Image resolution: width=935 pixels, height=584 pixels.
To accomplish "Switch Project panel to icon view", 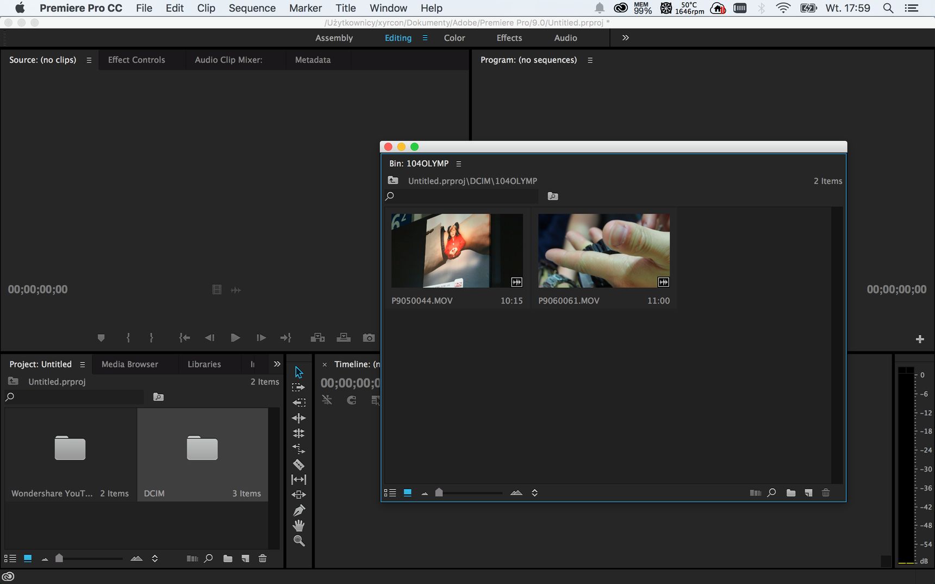I will coord(28,558).
